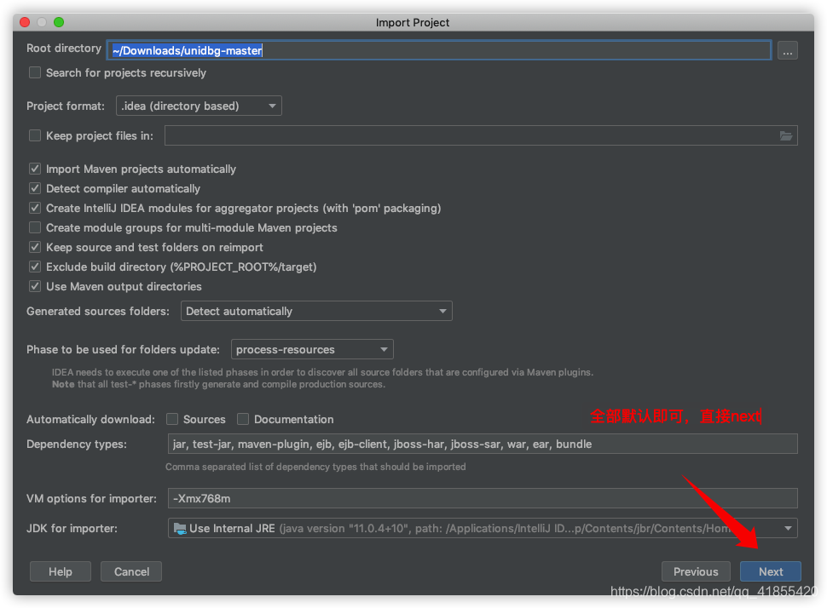Click the 'Automatically download:' label
827x608 pixels.
(x=90, y=419)
